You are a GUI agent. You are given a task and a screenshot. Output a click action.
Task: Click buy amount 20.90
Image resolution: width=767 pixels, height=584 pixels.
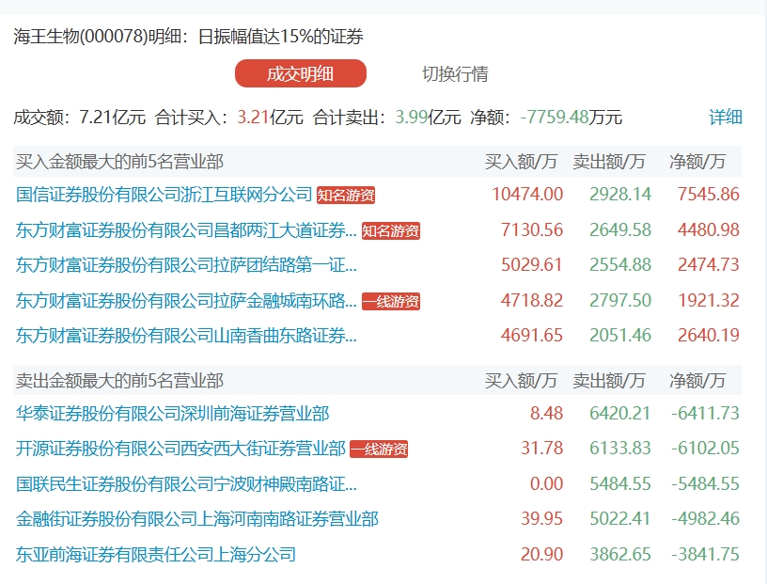542,555
